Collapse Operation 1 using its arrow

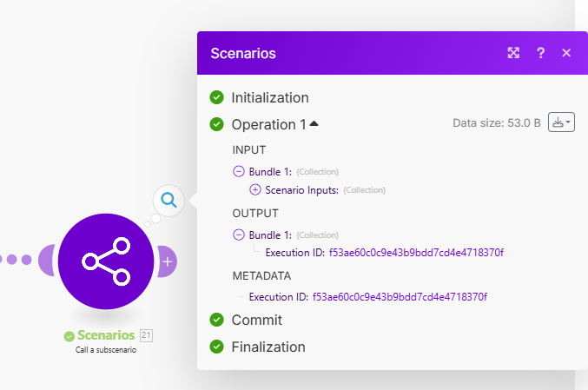click(314, 123)
